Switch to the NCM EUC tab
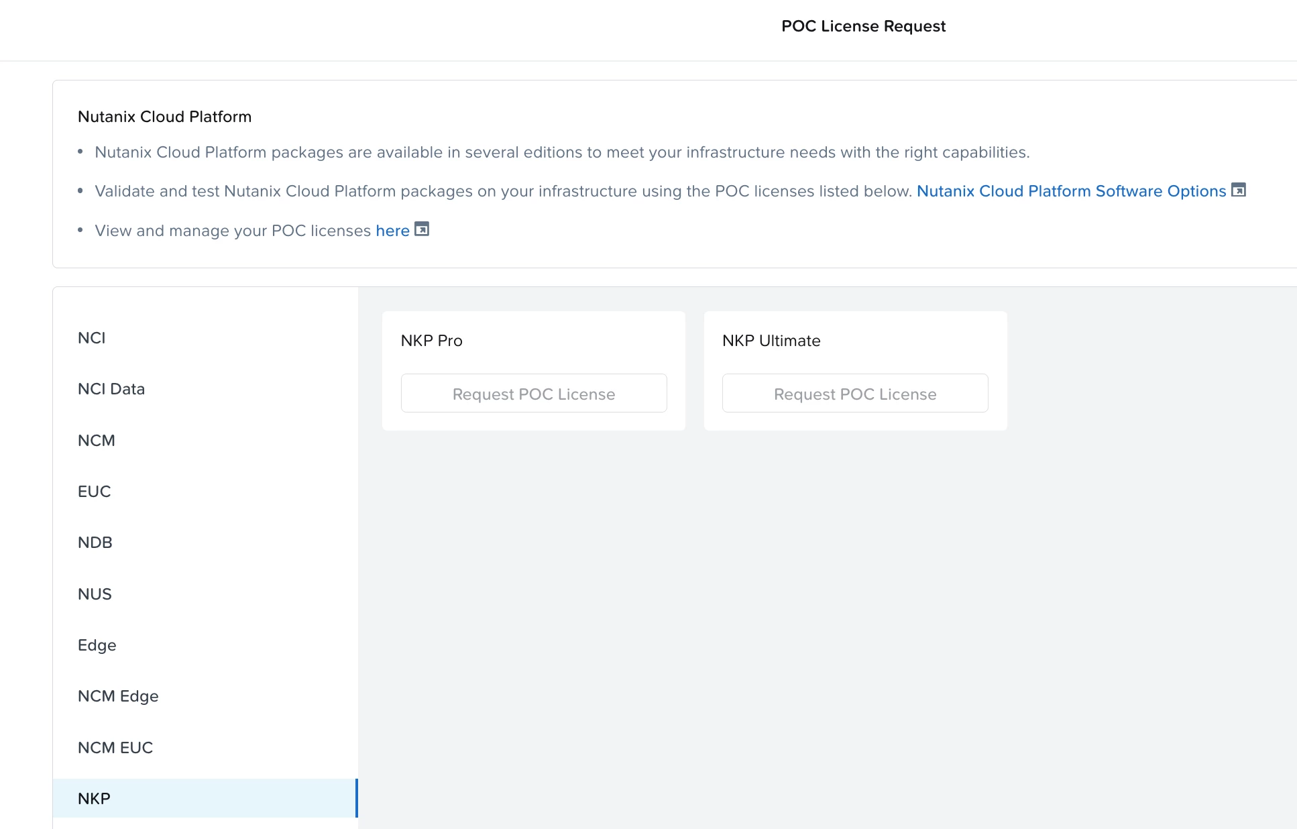The image size is (1297, 829). point(205,748)
